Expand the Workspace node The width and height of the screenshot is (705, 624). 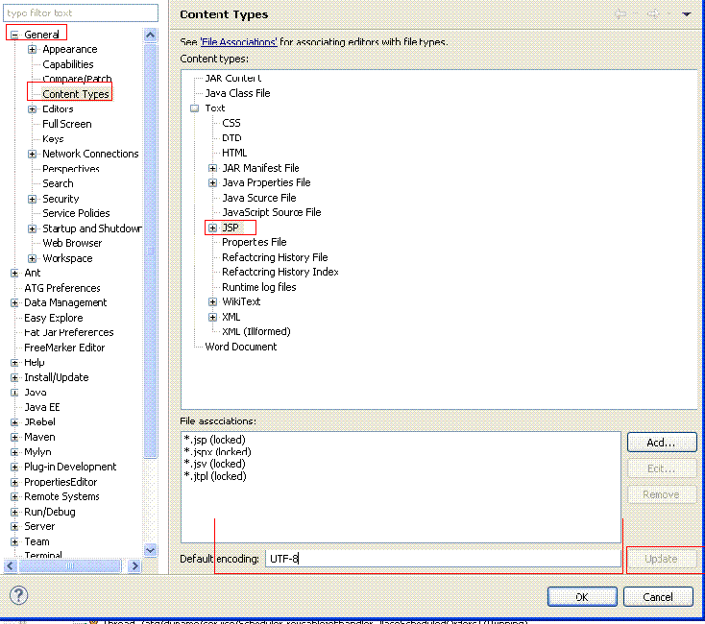(32, 258)
